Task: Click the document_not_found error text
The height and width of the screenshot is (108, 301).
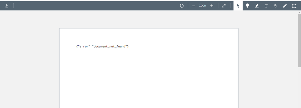Action: (x=102, y=46)
